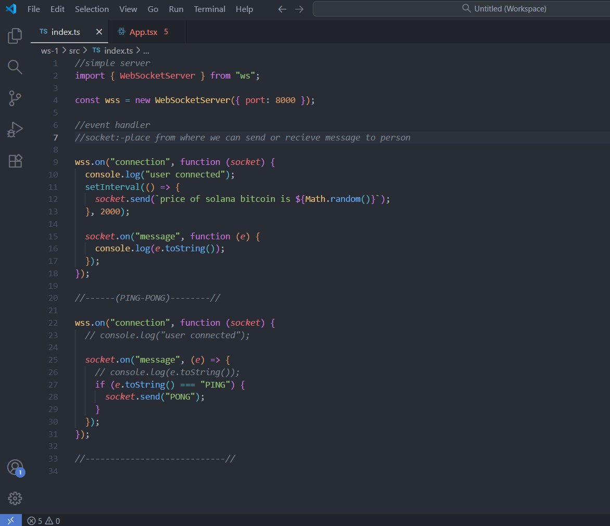This screenshot has width=610, height=526.
Task: Open the Go menu
Action: (x=153, y=9)
